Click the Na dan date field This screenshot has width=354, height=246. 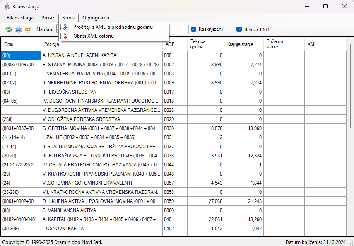57,29
